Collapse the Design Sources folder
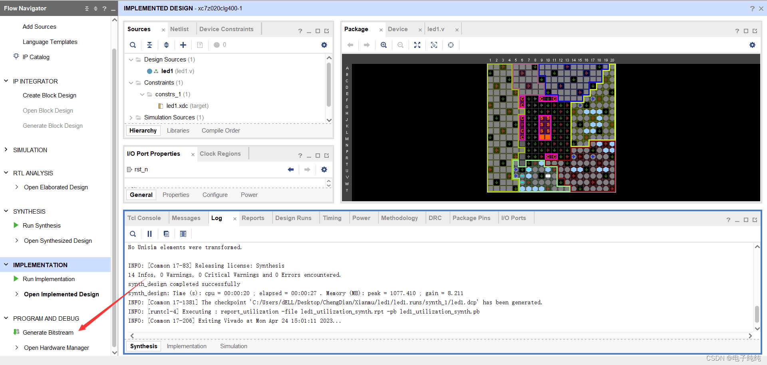767x365 pixels. (131, 60)
